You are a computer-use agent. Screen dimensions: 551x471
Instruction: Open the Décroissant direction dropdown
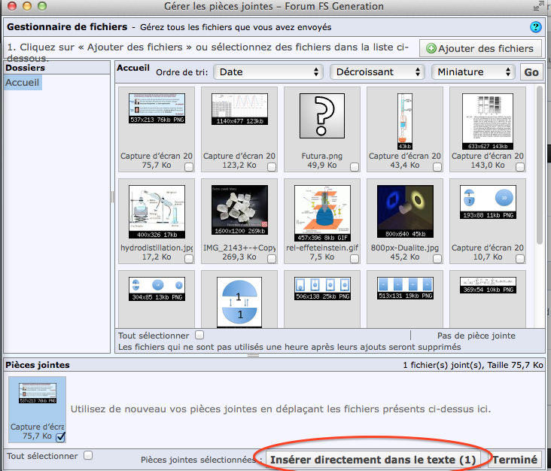coord(377,72)
